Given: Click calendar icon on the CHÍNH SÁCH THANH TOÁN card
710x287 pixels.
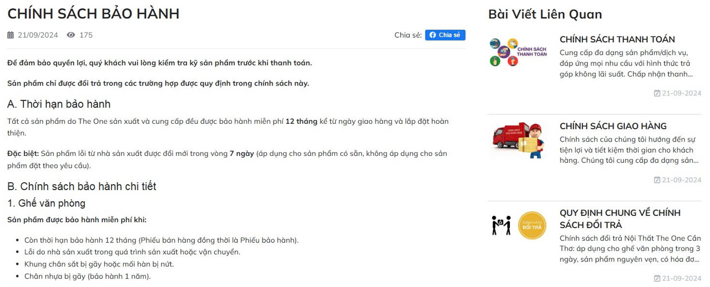Looking at the screenshot, I should [x=657, y=93].
